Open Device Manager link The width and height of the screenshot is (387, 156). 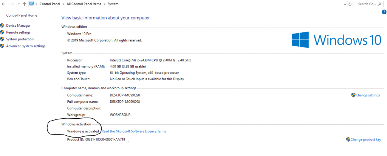coord(18,25)
